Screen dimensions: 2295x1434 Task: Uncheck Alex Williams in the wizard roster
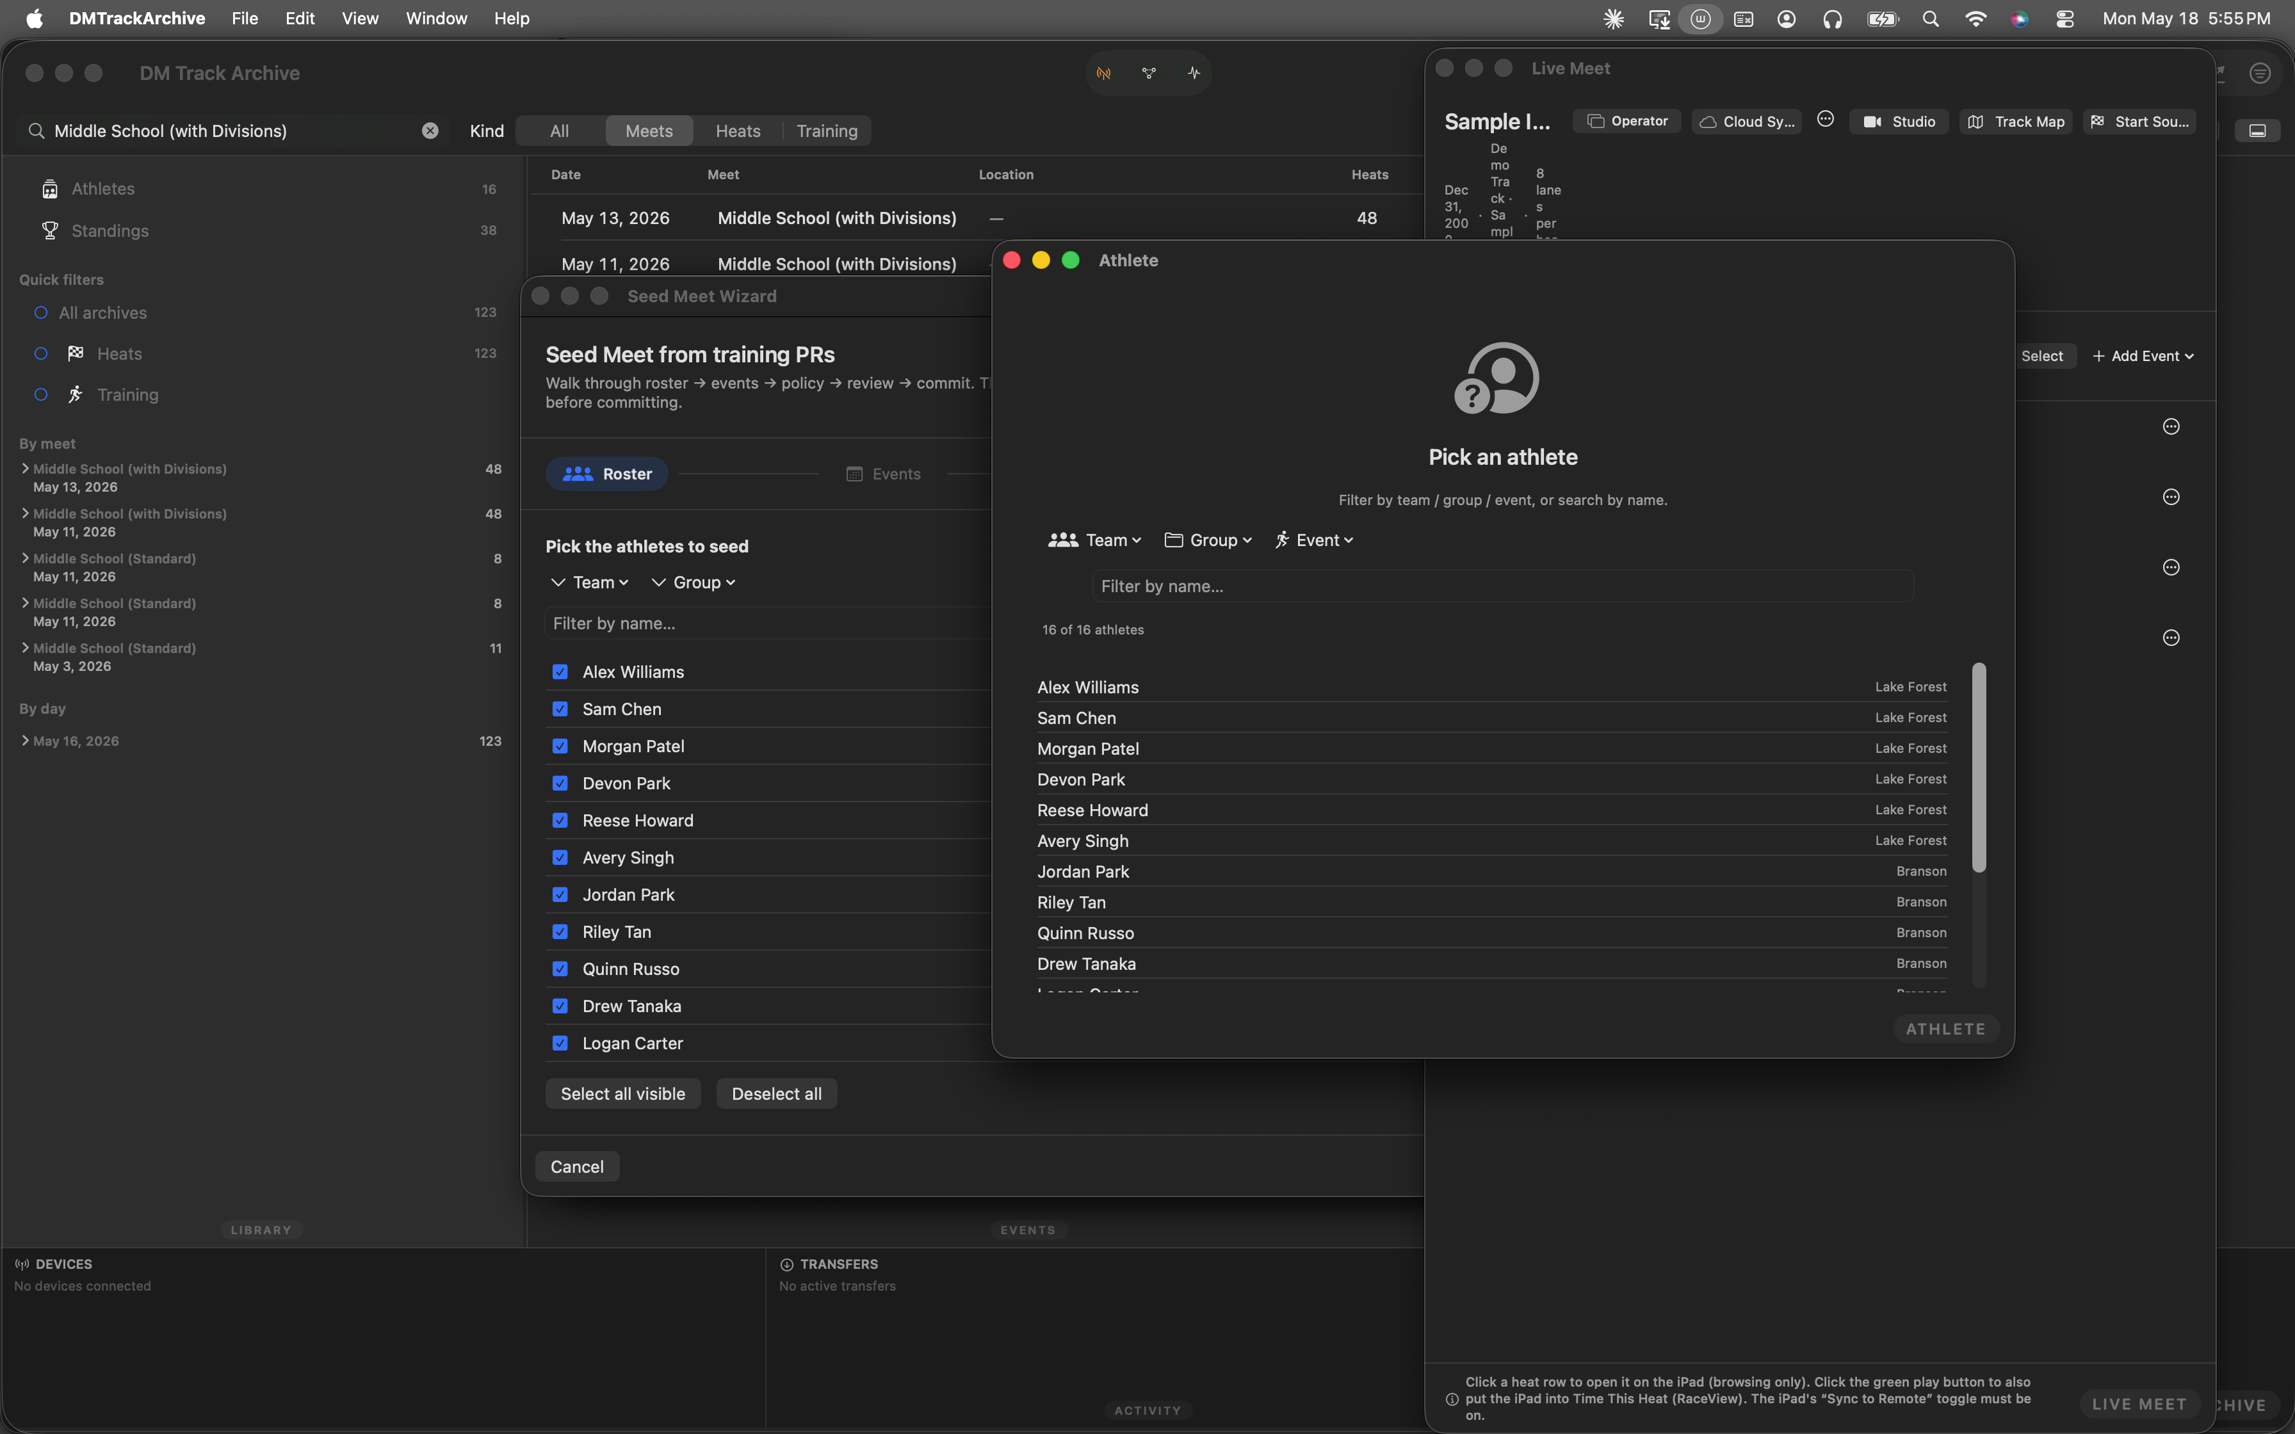click(x=560, y=672)
